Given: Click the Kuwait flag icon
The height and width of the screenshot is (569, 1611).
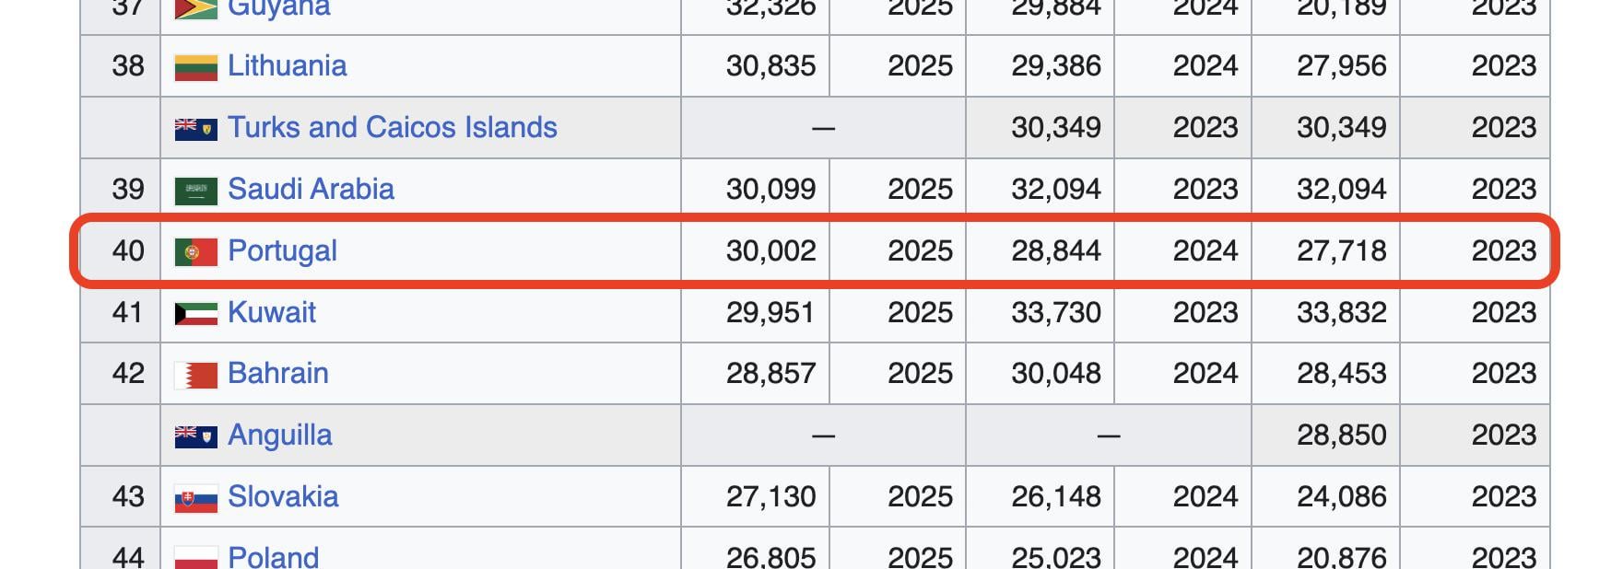Looking at the screenshot, I should pyautogui.click(x=195, y=314).
